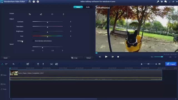
Task: Click the video preview image
Action: pyautogui.click(x=137, y=29)
